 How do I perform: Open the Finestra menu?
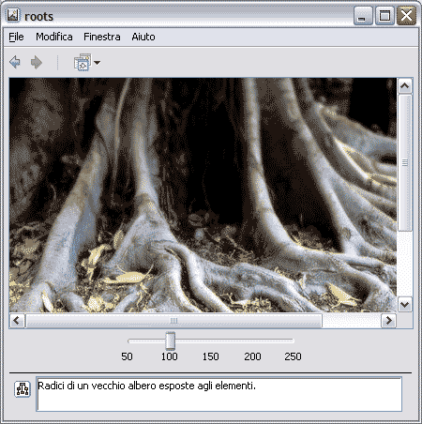pyautogui.click(x=102, y=37)
